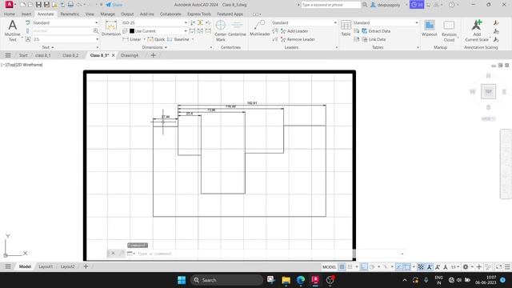Toggle polar tracking in status bar

372,266
